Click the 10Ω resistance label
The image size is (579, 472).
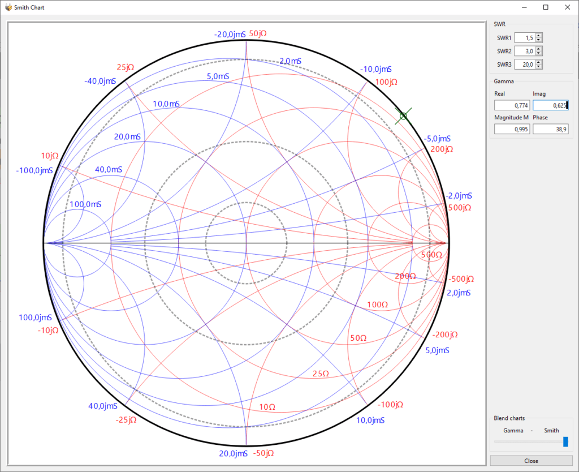coord(267,407)
